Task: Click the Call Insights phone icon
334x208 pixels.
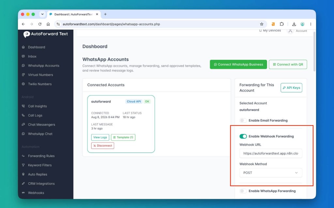Action: [x=23, y=106]
